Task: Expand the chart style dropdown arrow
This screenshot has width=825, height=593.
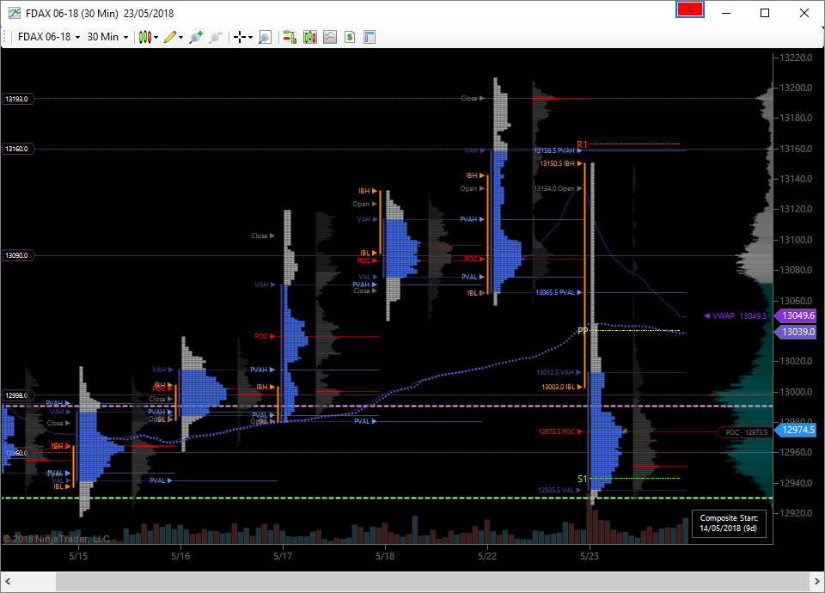Action: pos(156,37)
